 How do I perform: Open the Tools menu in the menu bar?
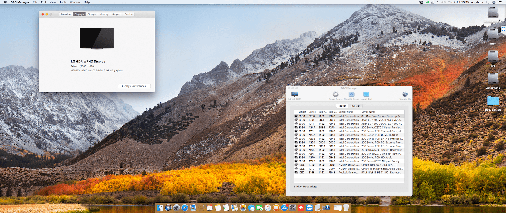(x=63, y=2)
